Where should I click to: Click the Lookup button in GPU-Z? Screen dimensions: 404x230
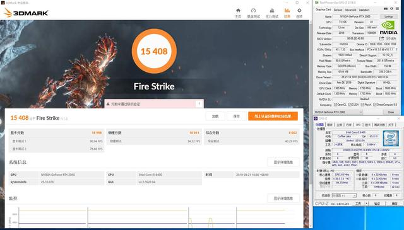389,16
